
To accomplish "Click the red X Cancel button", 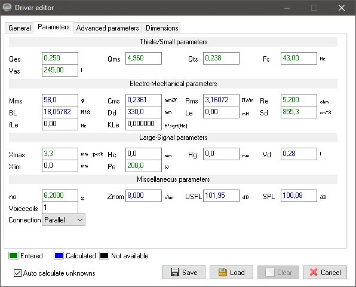I will (325, 272).
